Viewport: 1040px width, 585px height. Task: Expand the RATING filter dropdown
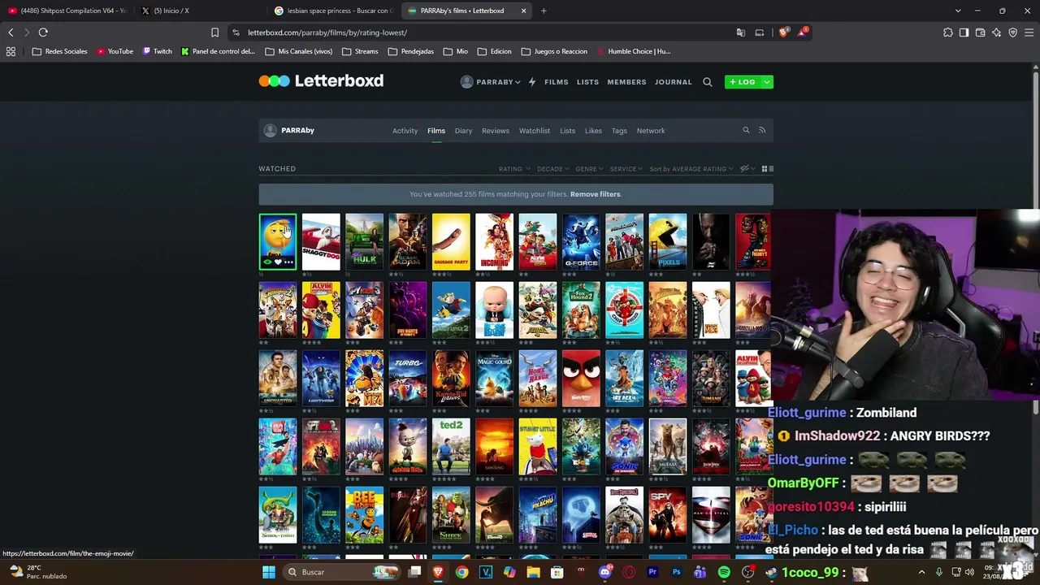pos(514,169)
